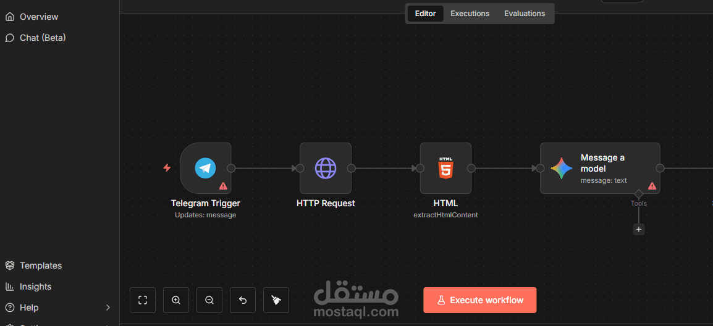
Task: Reset canvas zoom with undo arrow
Action: coord(243,300)
